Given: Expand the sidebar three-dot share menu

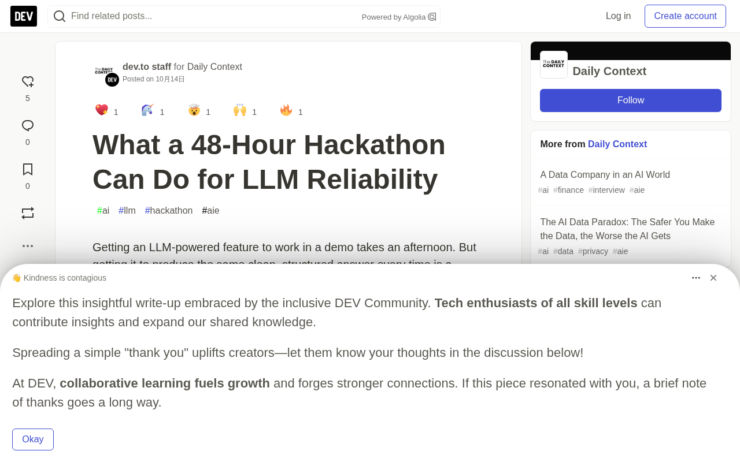Looking at the screenshot, I should click(28, 246).
